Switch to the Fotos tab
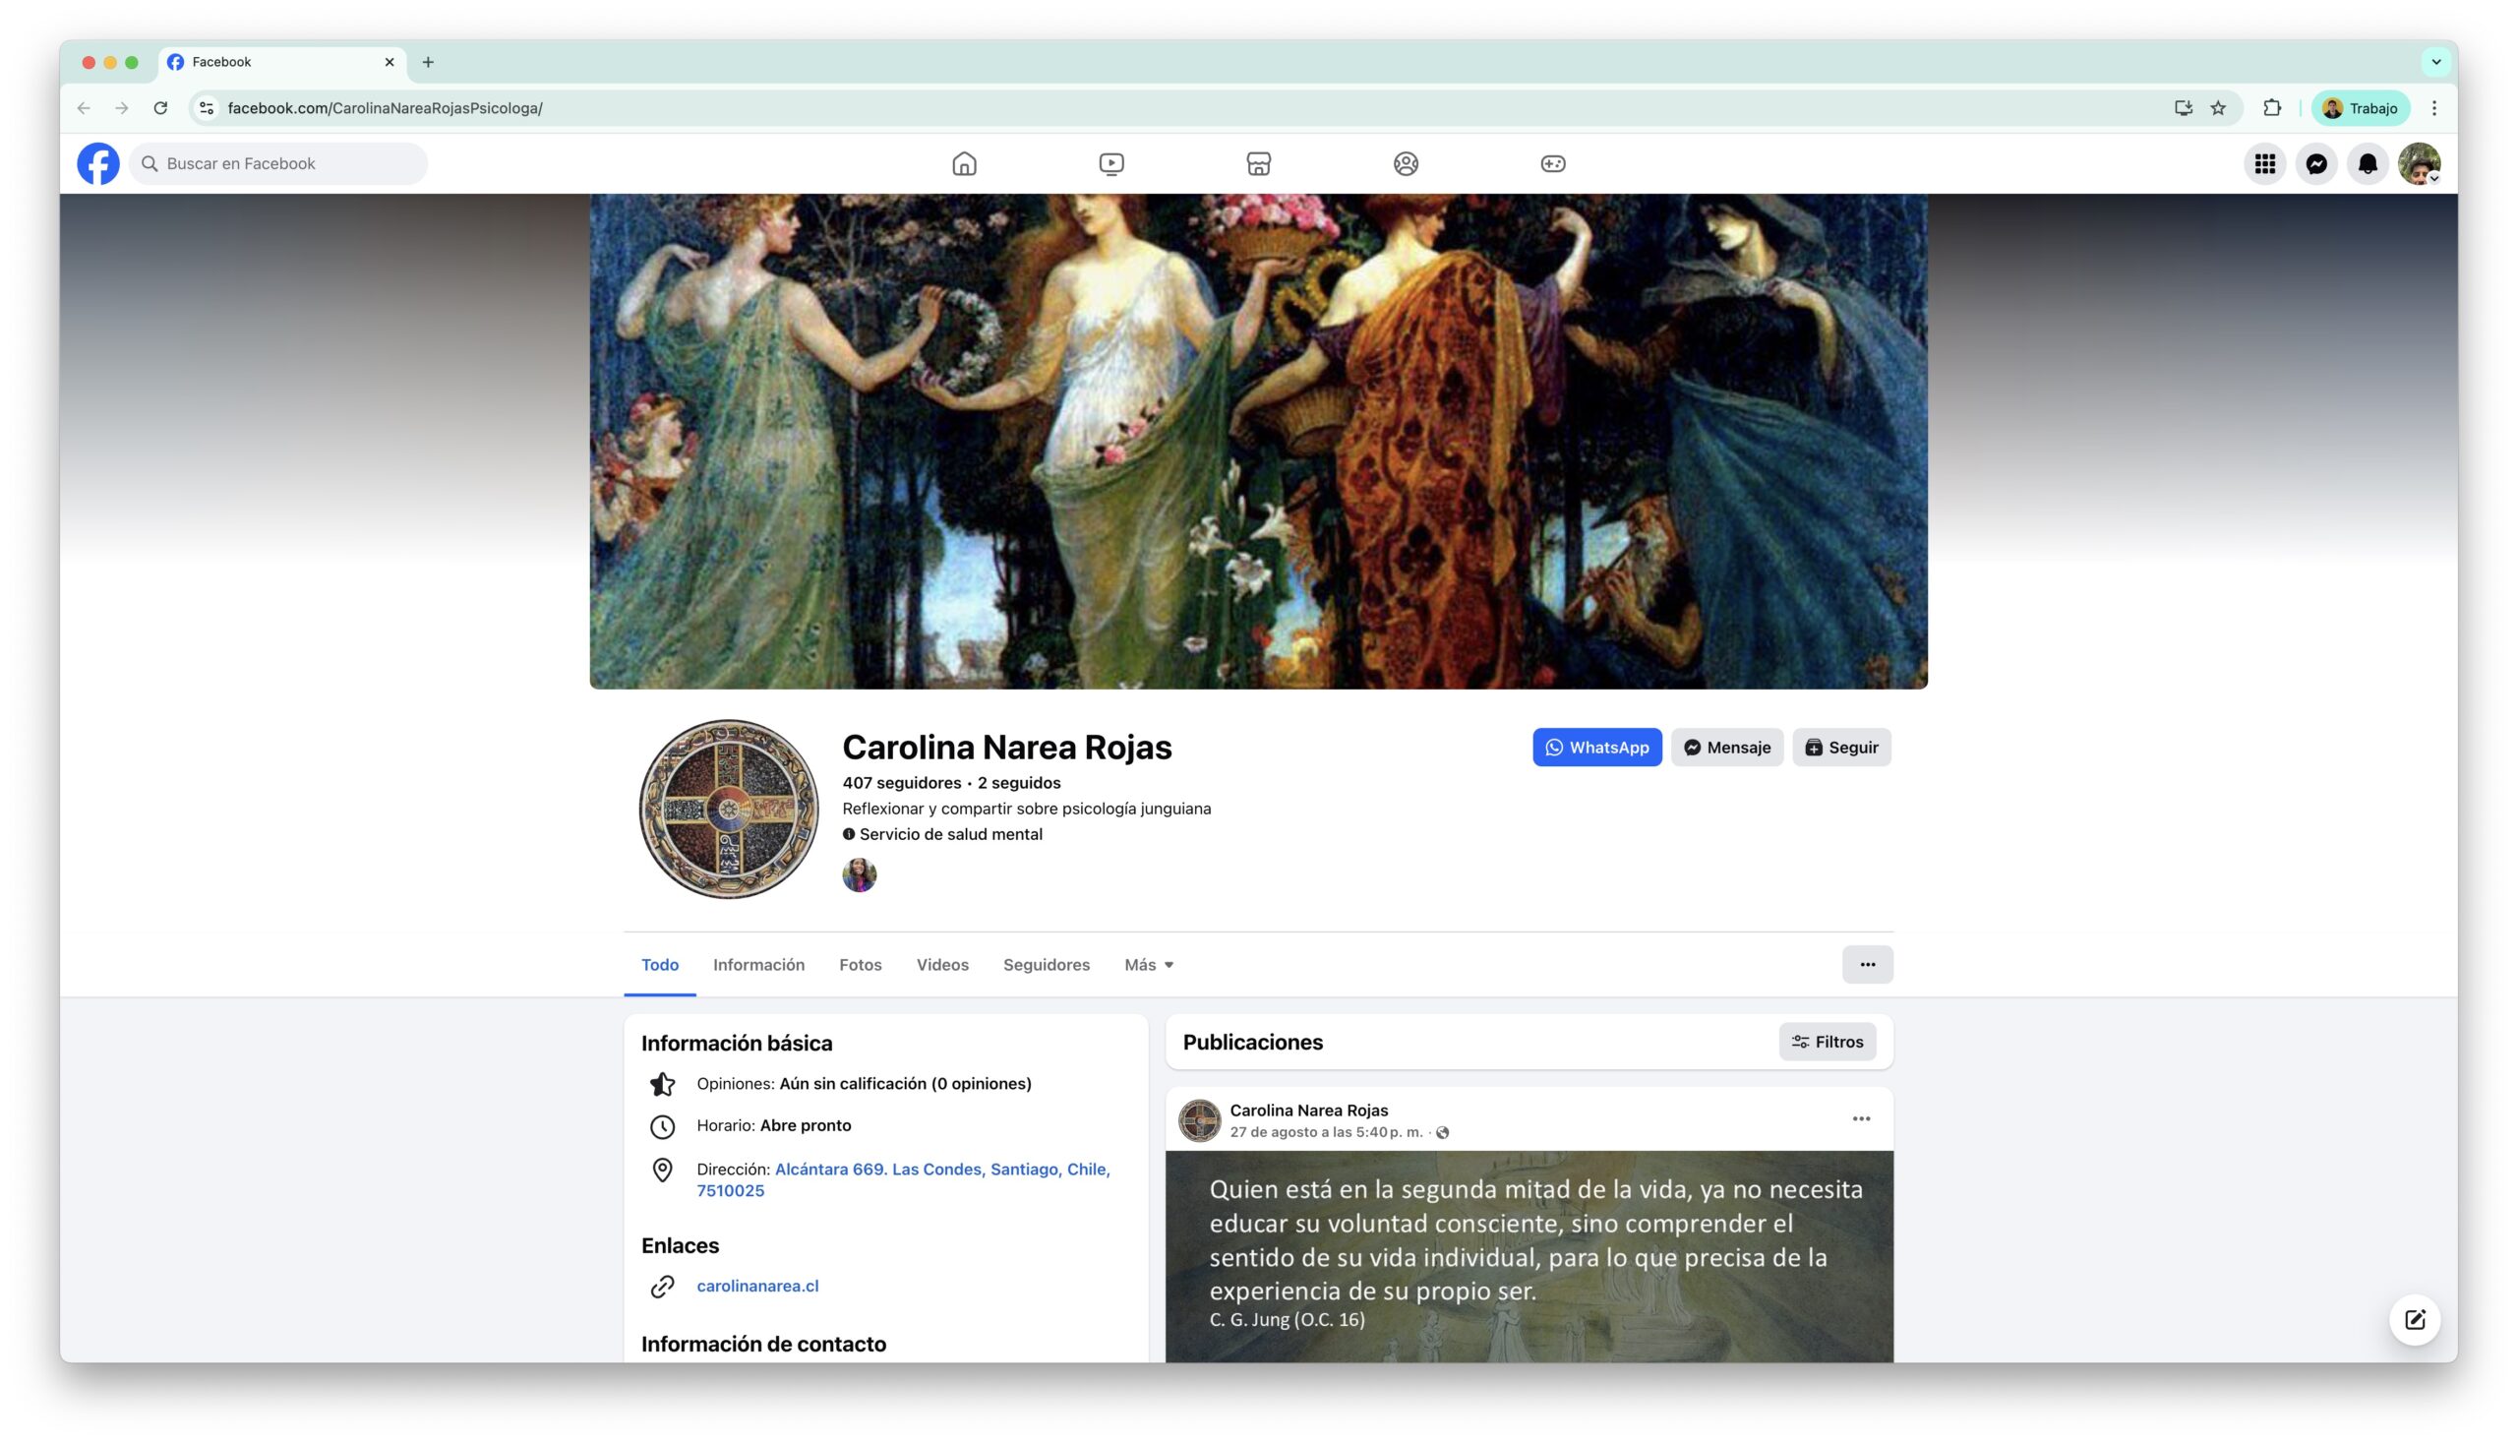The image size is (2518, 1442). 860,964
